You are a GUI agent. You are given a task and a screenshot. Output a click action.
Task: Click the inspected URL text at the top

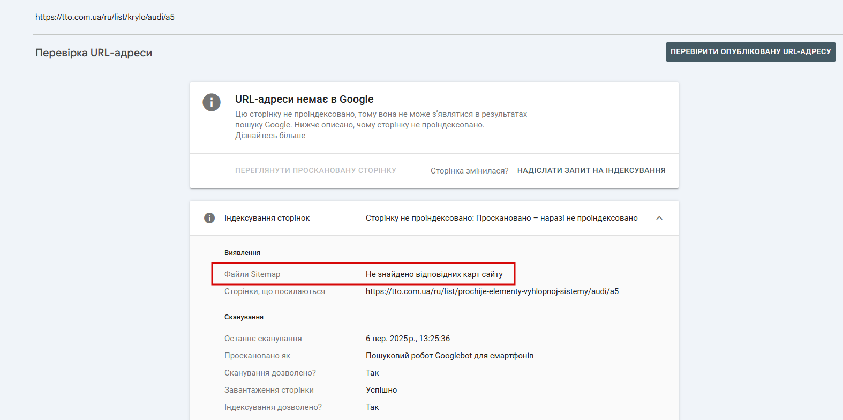click(x=105, y=17)
